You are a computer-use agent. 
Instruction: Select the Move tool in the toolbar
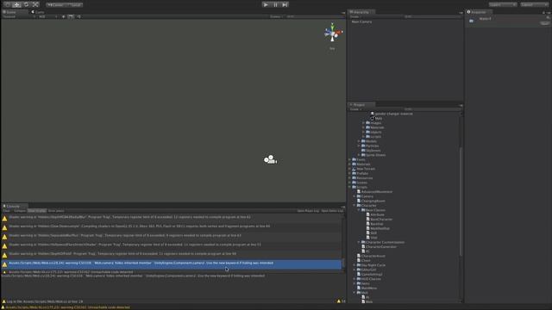[x=16, y=4]
